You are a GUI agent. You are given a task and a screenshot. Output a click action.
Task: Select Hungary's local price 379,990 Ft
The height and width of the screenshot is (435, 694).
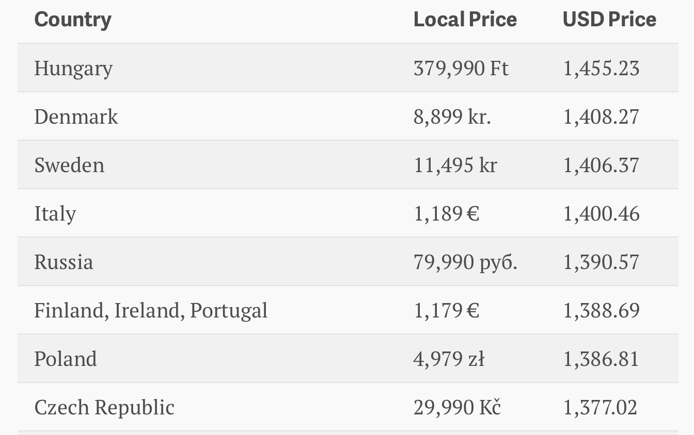[461, 69]
